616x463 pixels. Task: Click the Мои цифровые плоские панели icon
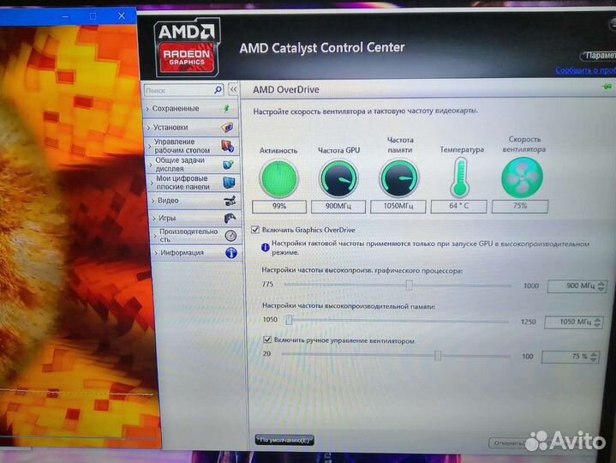[229, 183]
